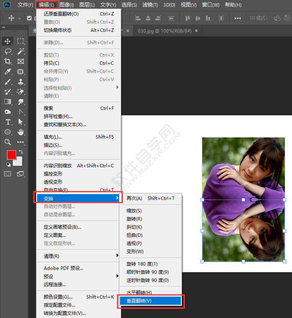Open the Move tool preset dropdown arrow
The image size is (292, 318).
(20, 18)
